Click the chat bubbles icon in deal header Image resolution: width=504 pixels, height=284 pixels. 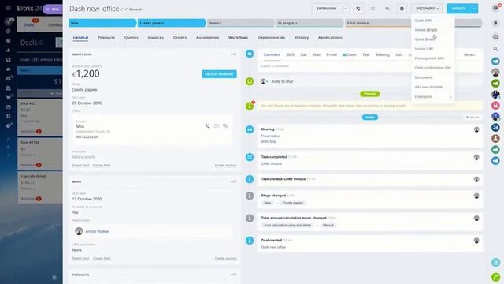pos(387,9)
